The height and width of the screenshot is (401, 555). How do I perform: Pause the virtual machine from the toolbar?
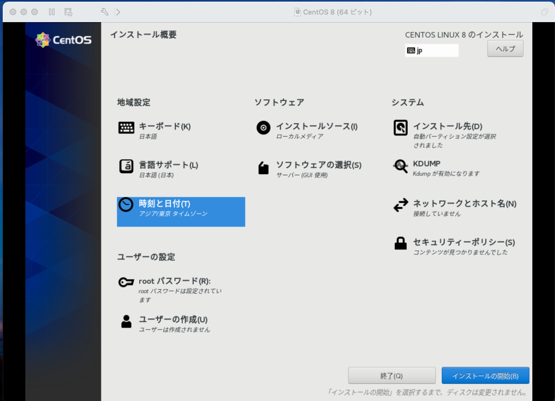click(51, 11)
